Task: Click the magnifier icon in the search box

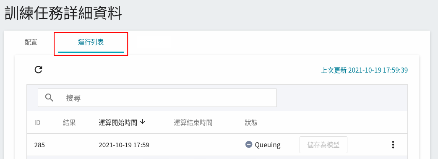Action: [x=49, y=98]
